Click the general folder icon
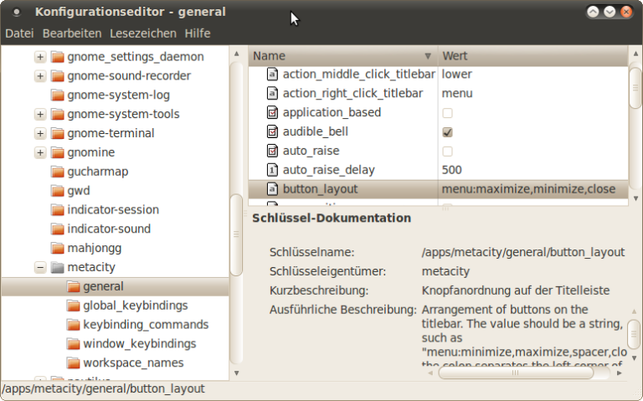This screenshot has height=401, width=643. pos(73,286)
